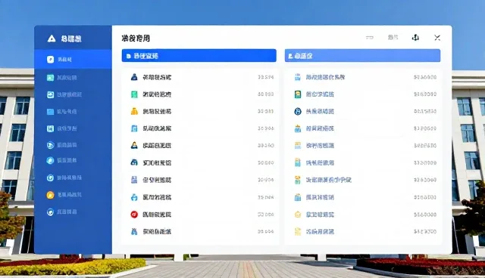
Task: Click the gray text button in the top bar
Action: [x=393, y=37]
